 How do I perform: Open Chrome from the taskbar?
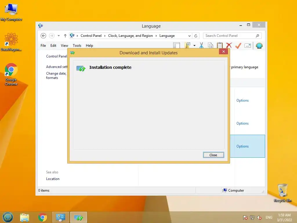click(42, 217)
